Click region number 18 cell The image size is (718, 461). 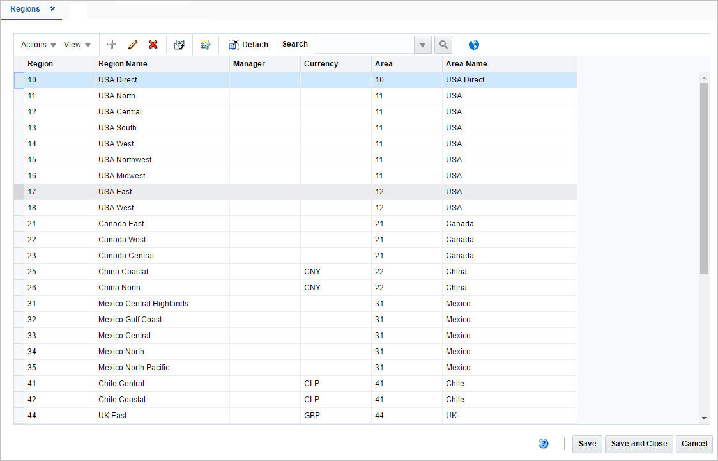[x=59, y=208]
